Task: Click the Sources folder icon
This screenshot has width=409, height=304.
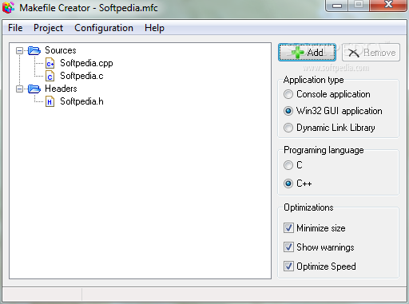Action: coord(34,50)
